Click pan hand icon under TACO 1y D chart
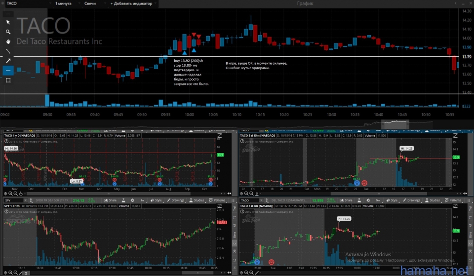474x276 pixels. (x=21, y=194)
